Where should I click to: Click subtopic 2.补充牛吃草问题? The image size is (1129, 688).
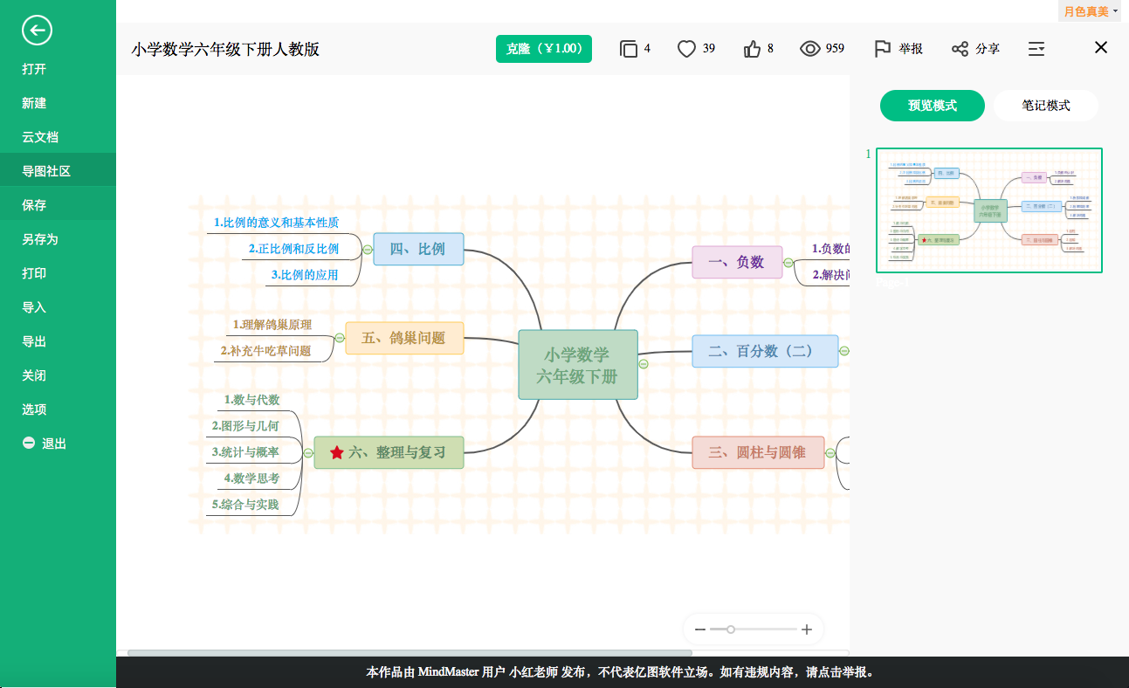point(265,351)
